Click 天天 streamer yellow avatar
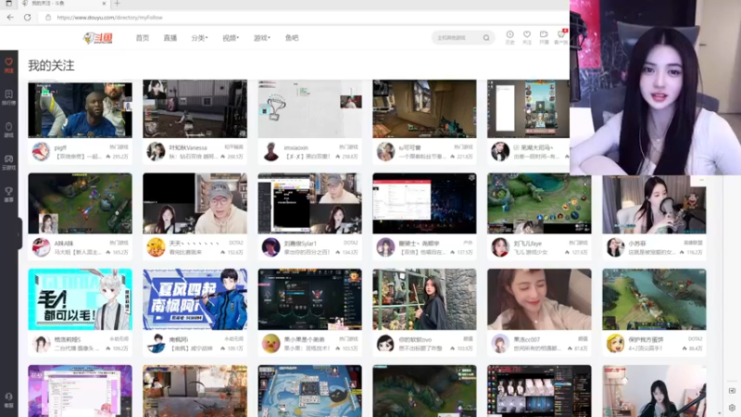 (156, 247)
